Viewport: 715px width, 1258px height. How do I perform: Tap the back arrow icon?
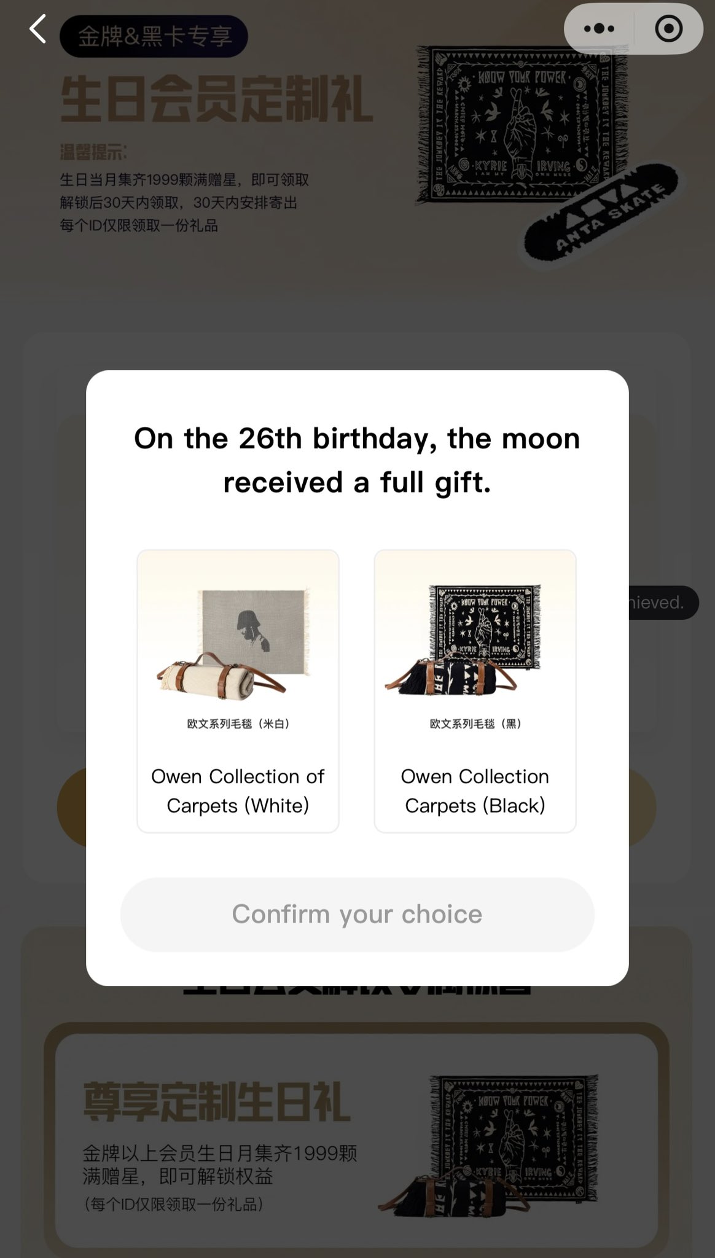38,29
